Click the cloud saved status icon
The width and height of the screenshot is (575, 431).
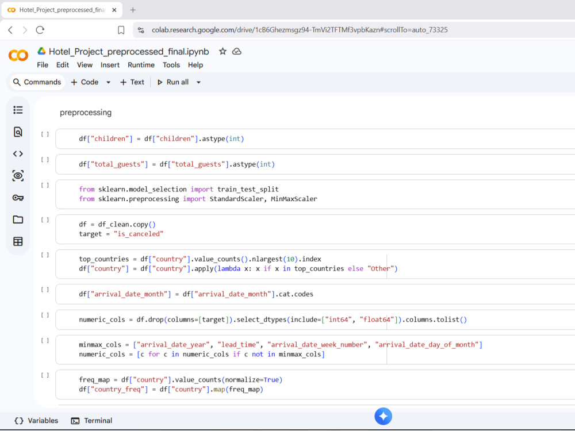pyautogui.click(x=237, y=51)
